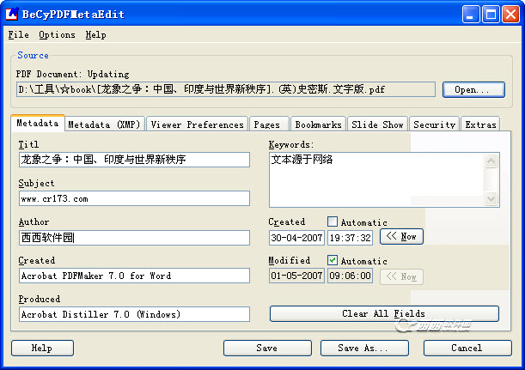Enable the Automatic checkbox for Created date
The image size is (525, 370).
(333, 221)
